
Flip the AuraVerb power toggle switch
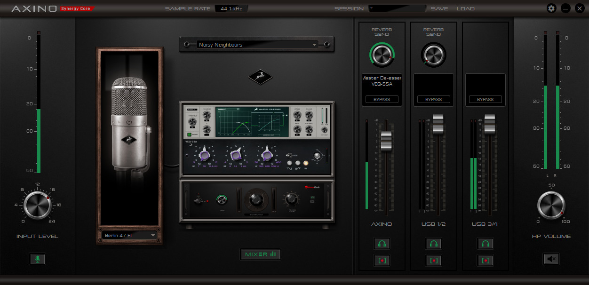[x=198, y=201]
